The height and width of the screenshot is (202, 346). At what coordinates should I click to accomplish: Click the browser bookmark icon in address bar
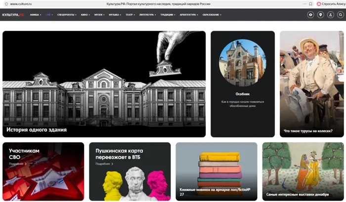310,3
